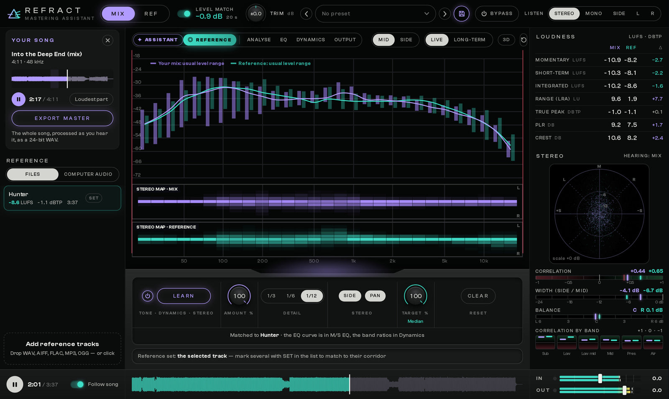Image resolution: width=669 pixels, height=399 pixels.
Task: Go to the next preset arrow
Action: [444, 14]
